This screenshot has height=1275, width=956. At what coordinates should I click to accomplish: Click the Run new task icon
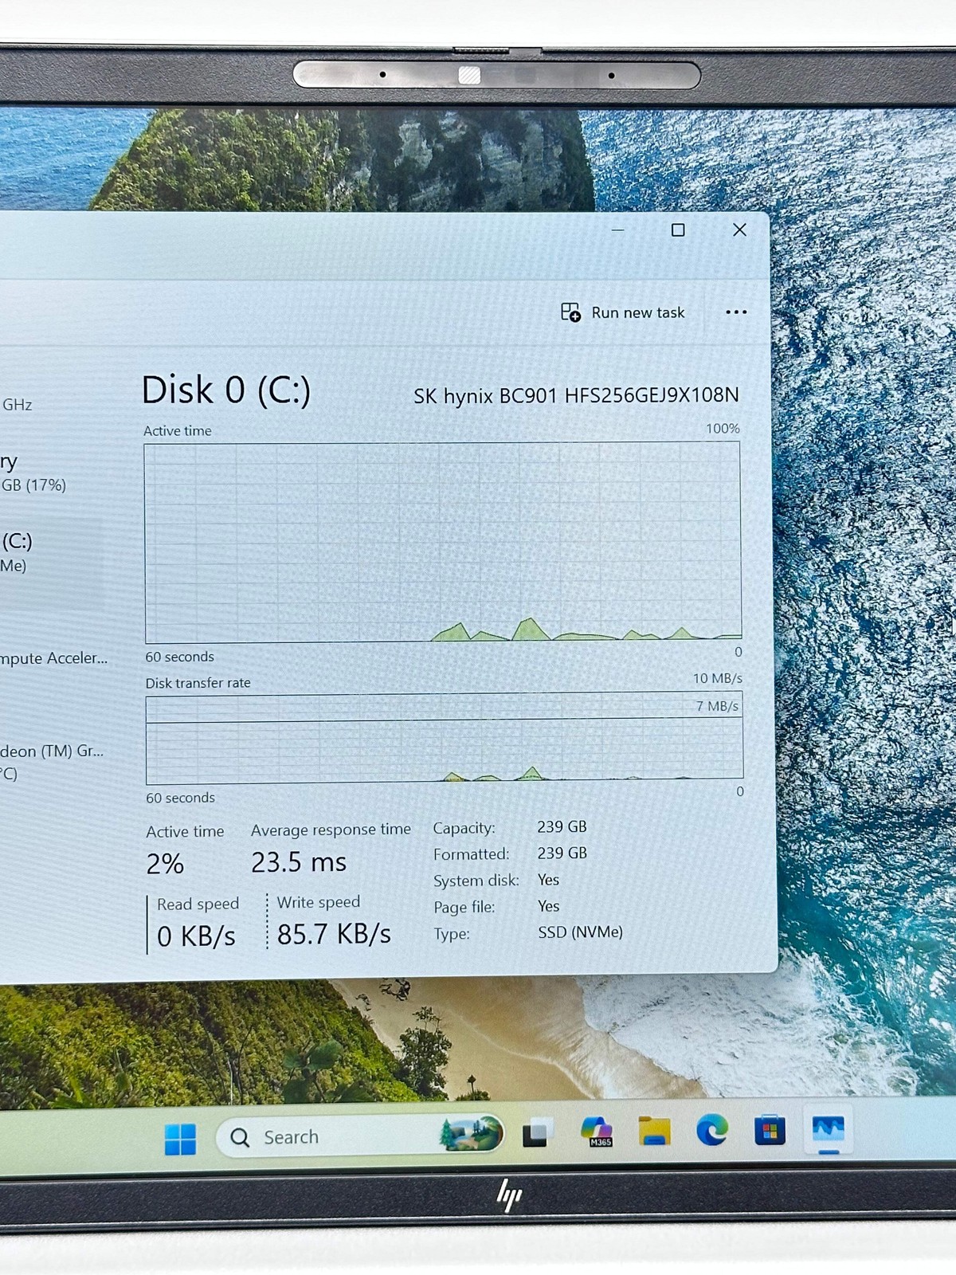570,312
